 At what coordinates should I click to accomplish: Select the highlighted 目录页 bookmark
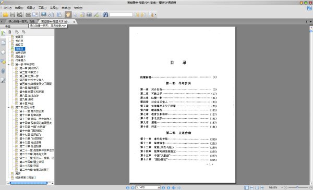tap(20, 48)
